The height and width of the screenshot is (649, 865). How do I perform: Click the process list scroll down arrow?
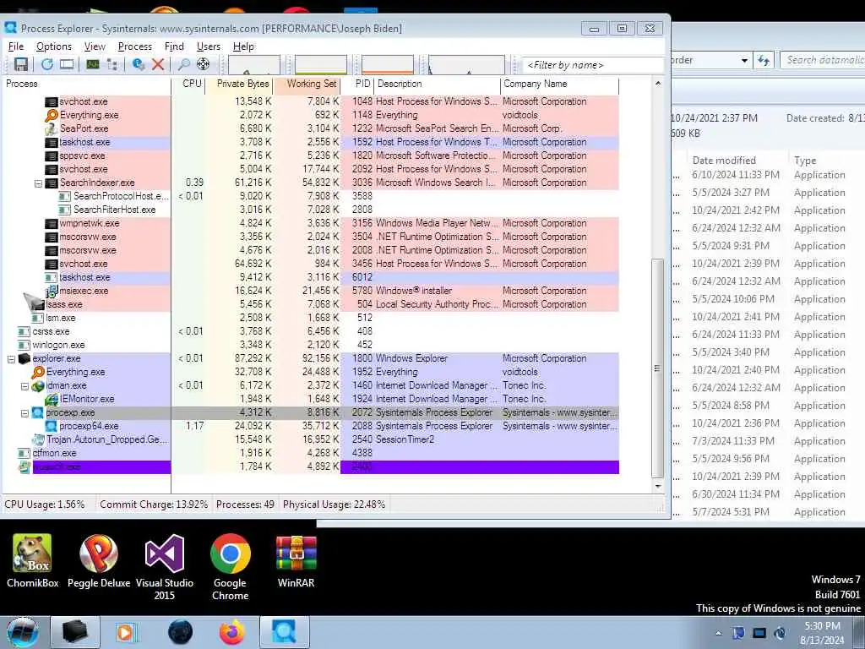(x=657, y=486)
